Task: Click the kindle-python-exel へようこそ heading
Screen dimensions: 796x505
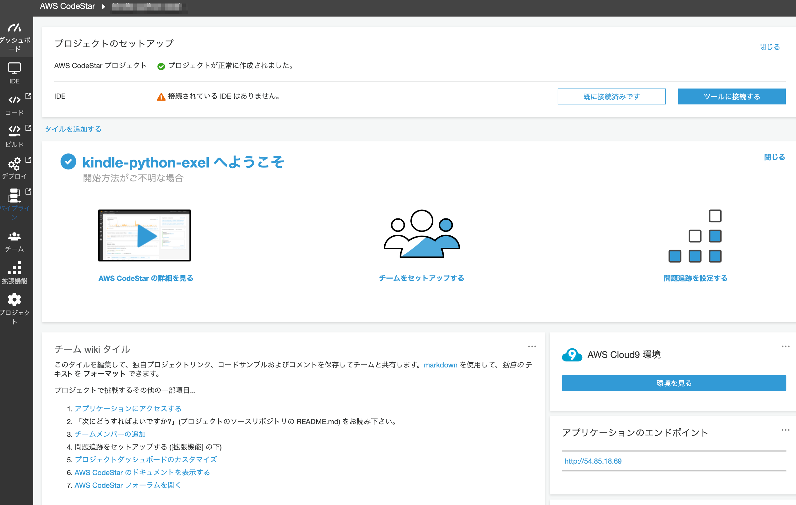Action: pyautogui.click(x=183, y=162)
